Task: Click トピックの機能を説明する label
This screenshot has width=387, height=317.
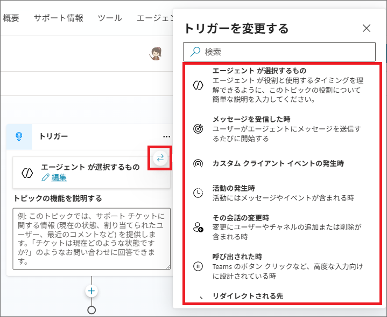Action: 58,198
